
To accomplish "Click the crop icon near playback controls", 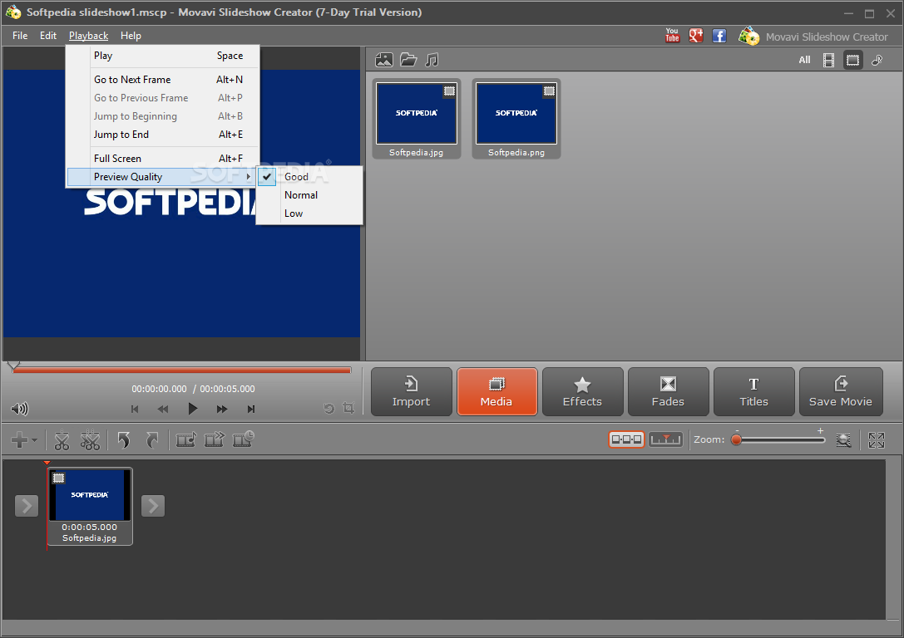I will click(x=348, y=408).
